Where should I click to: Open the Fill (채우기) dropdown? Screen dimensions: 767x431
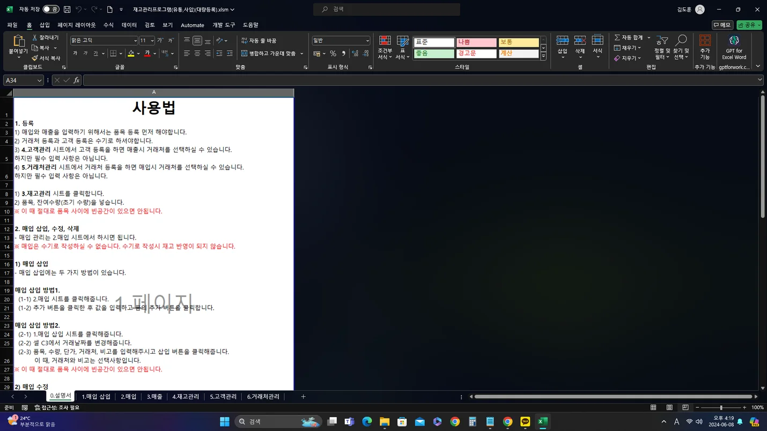click(628, 48)
